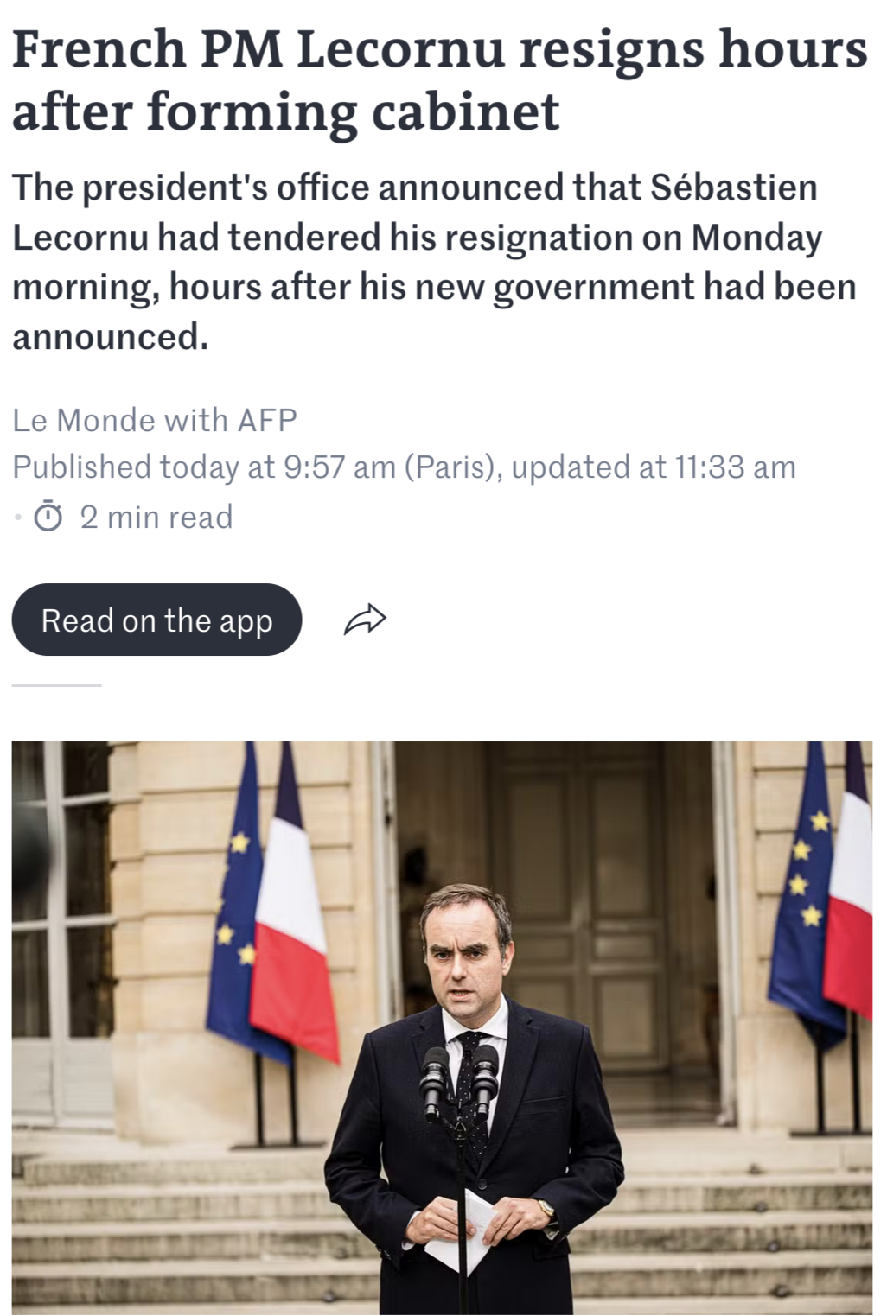Click the updated at 11:33 am text

click(654, 467)
